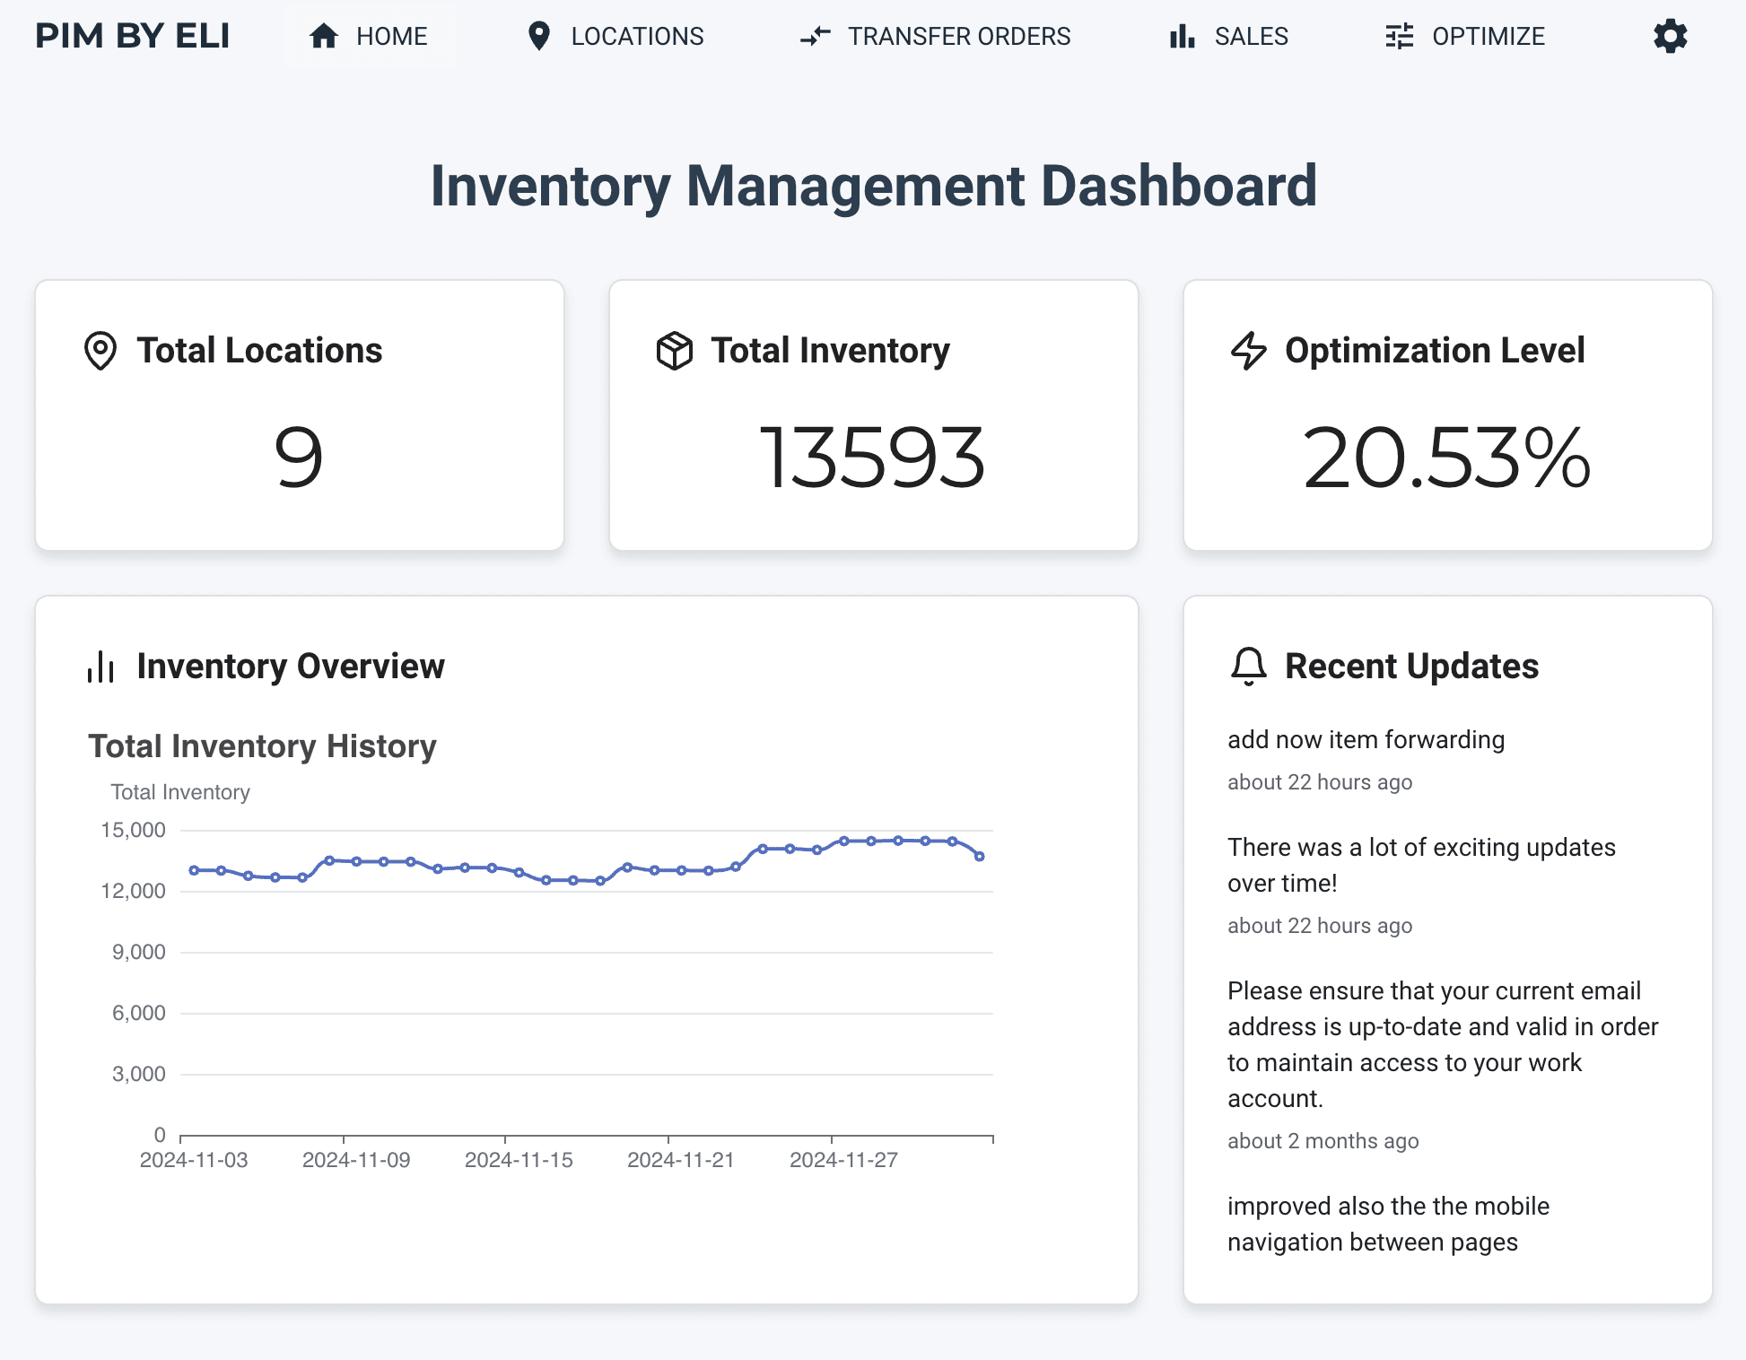The width and height of the screenshot is (1746, 1360).
Task: Open the OPTIMIZE page
Action: [x=1465, y=37]
